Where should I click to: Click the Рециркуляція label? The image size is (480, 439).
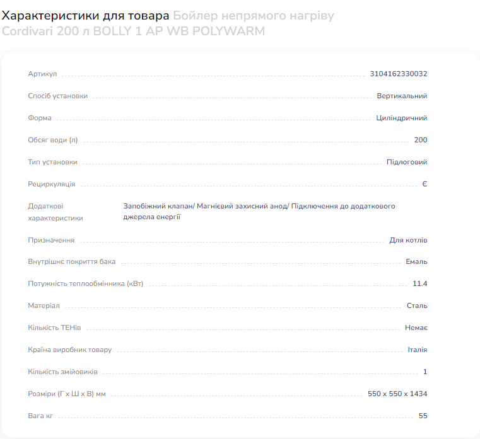(52, 184)
